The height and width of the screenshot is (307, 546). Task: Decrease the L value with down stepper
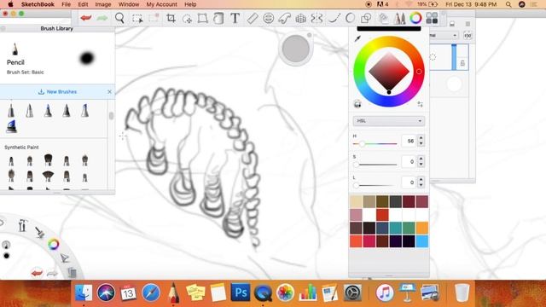[x=421, y=185]
